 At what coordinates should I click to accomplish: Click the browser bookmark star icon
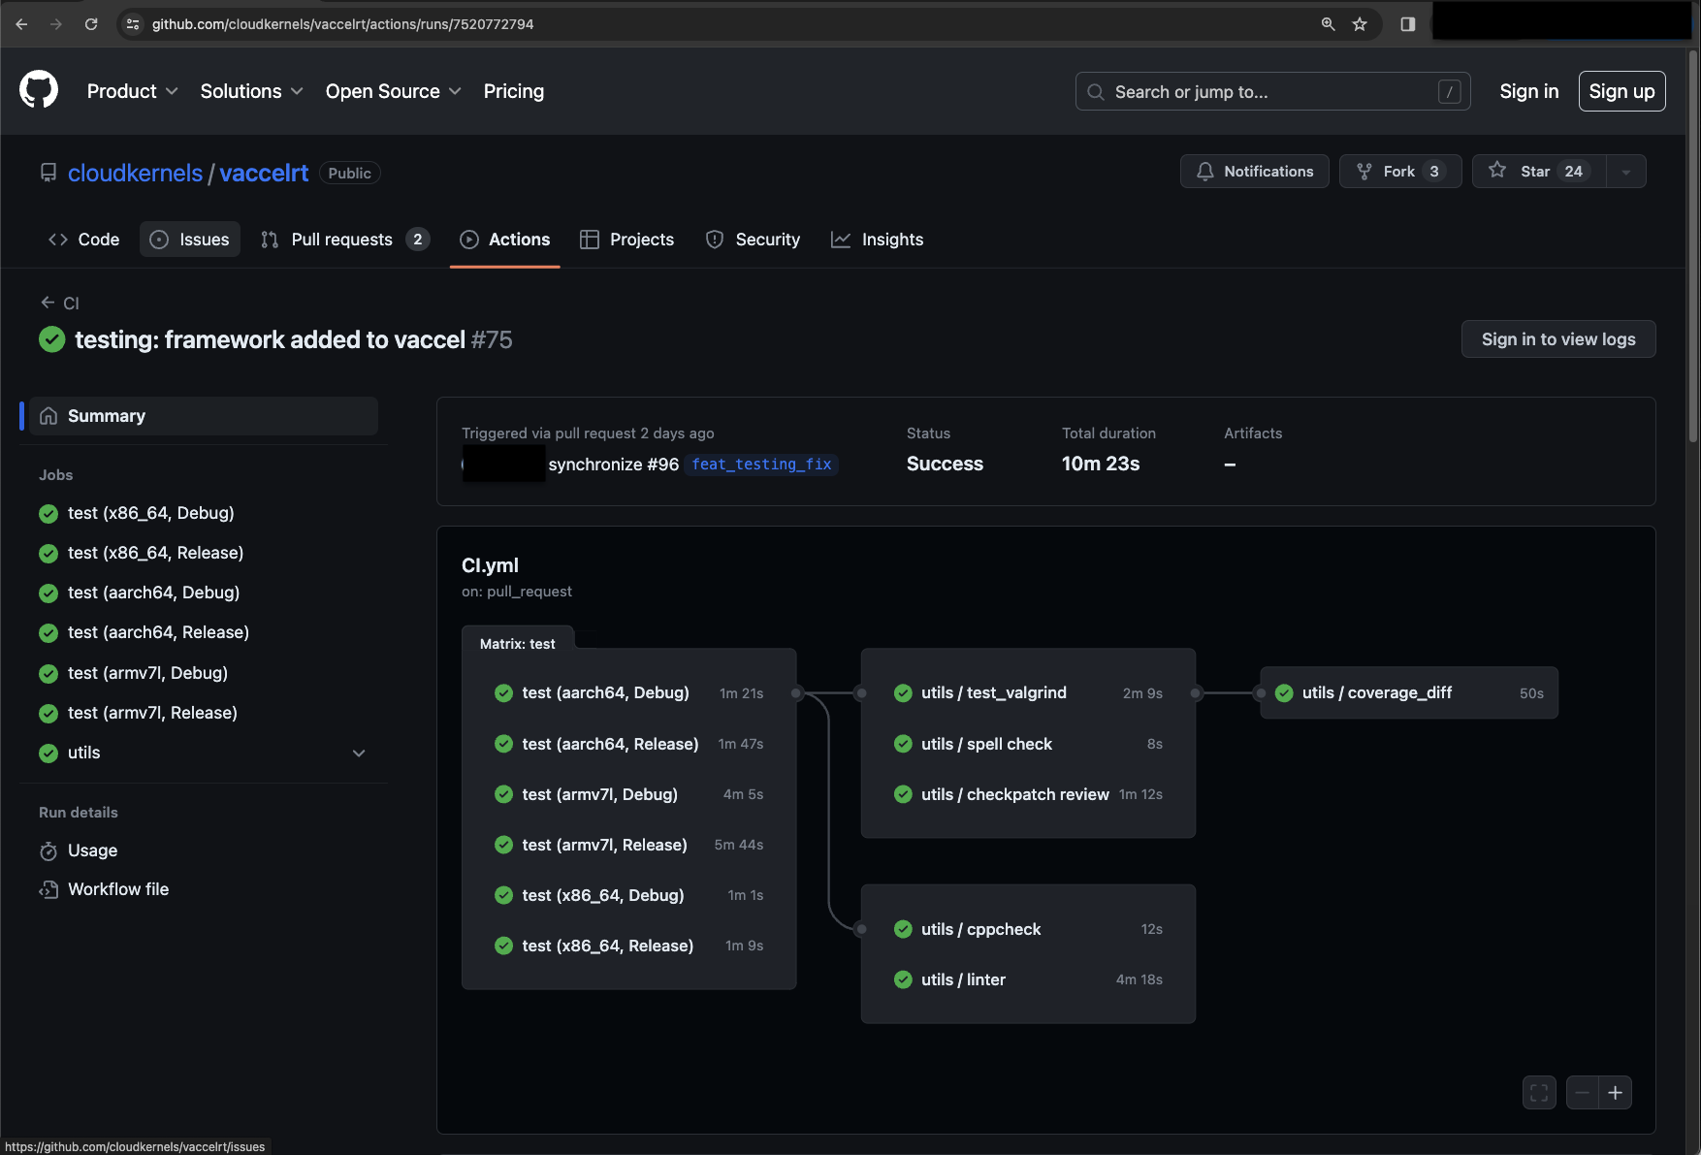[x=1360, y=24]
